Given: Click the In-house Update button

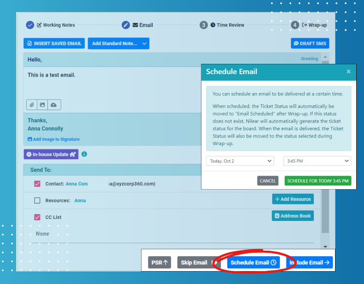Looking at the screenshot, I should point(51,154).
